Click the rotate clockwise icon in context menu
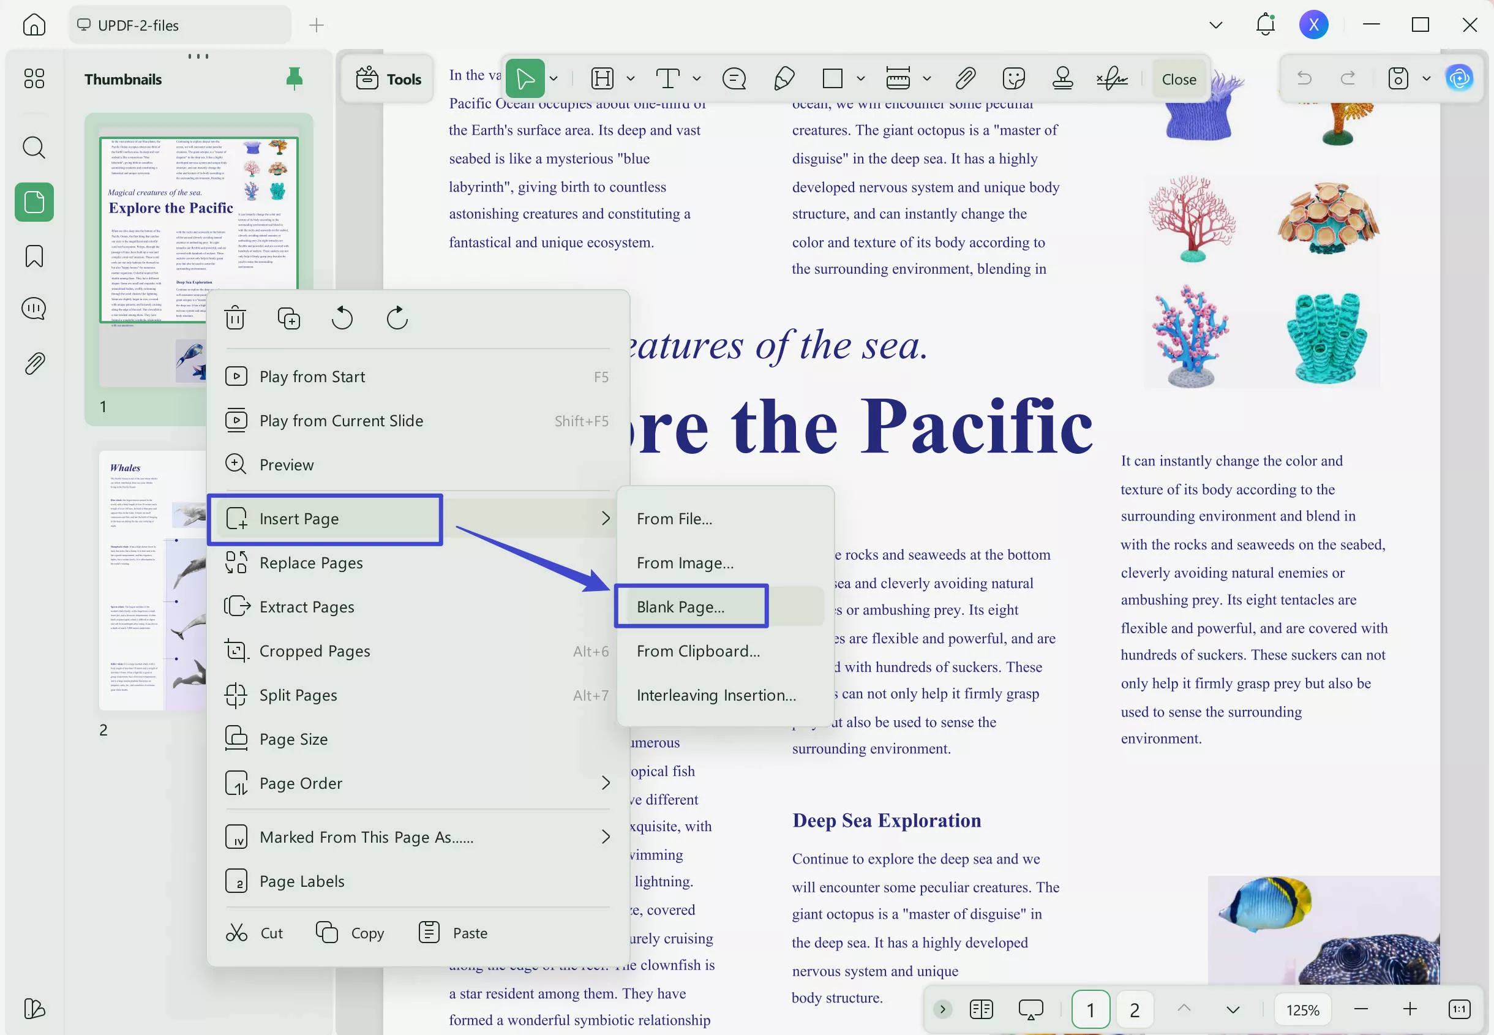 (397, 318)
